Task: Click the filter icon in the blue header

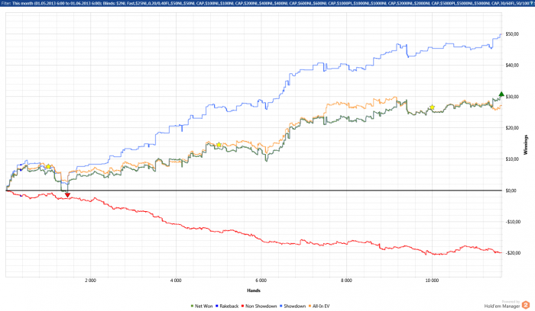Action: pyautogui.click(x=532, y=2)
